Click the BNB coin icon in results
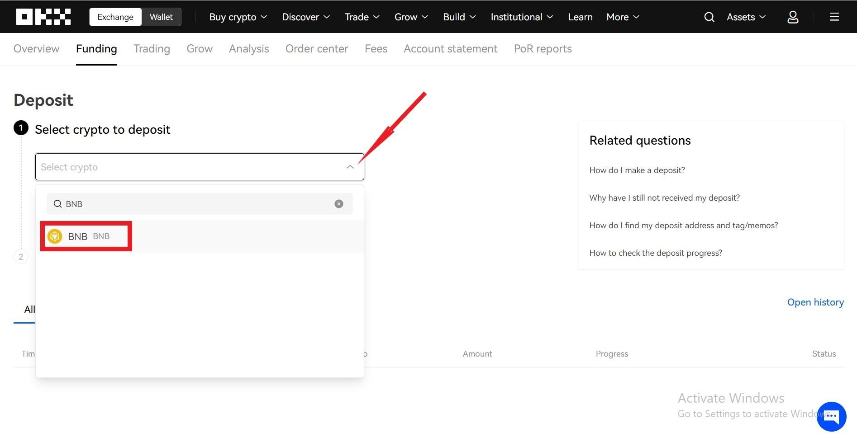 coord(55,236)
